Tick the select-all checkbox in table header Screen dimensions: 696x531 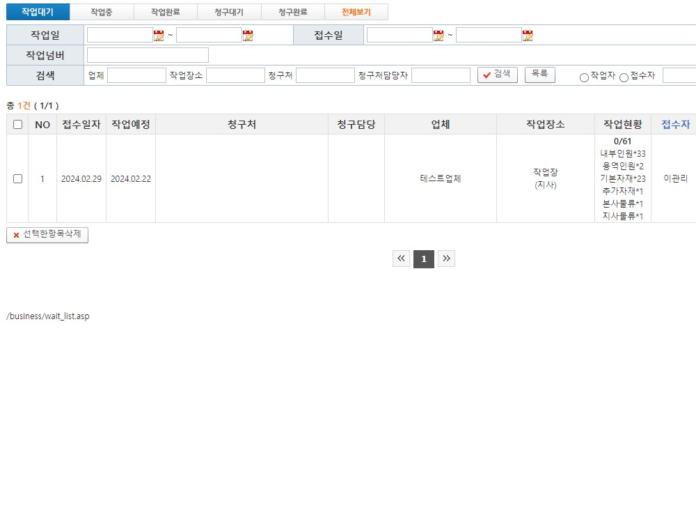[x=17, y=125]
